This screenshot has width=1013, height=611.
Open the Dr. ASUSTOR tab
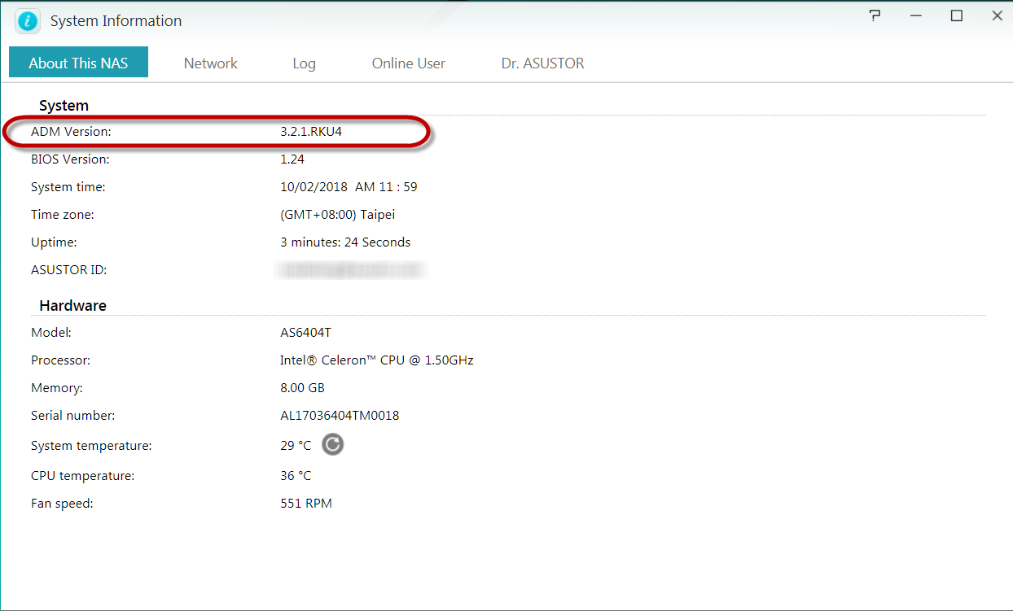pyautogui.click(x=543, y=63)
